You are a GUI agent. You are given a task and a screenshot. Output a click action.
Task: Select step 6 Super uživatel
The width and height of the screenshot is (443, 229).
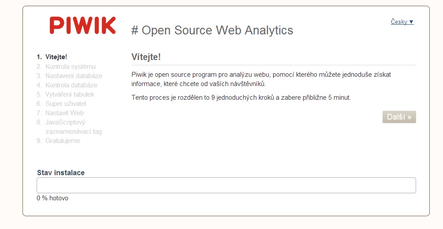click(x=61, y=104)
